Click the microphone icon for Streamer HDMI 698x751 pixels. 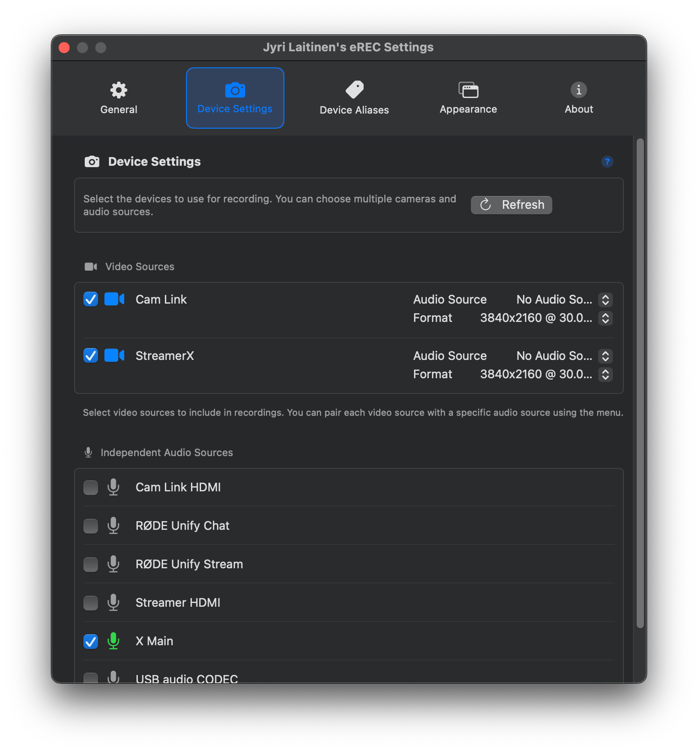[x=114, y=603]
